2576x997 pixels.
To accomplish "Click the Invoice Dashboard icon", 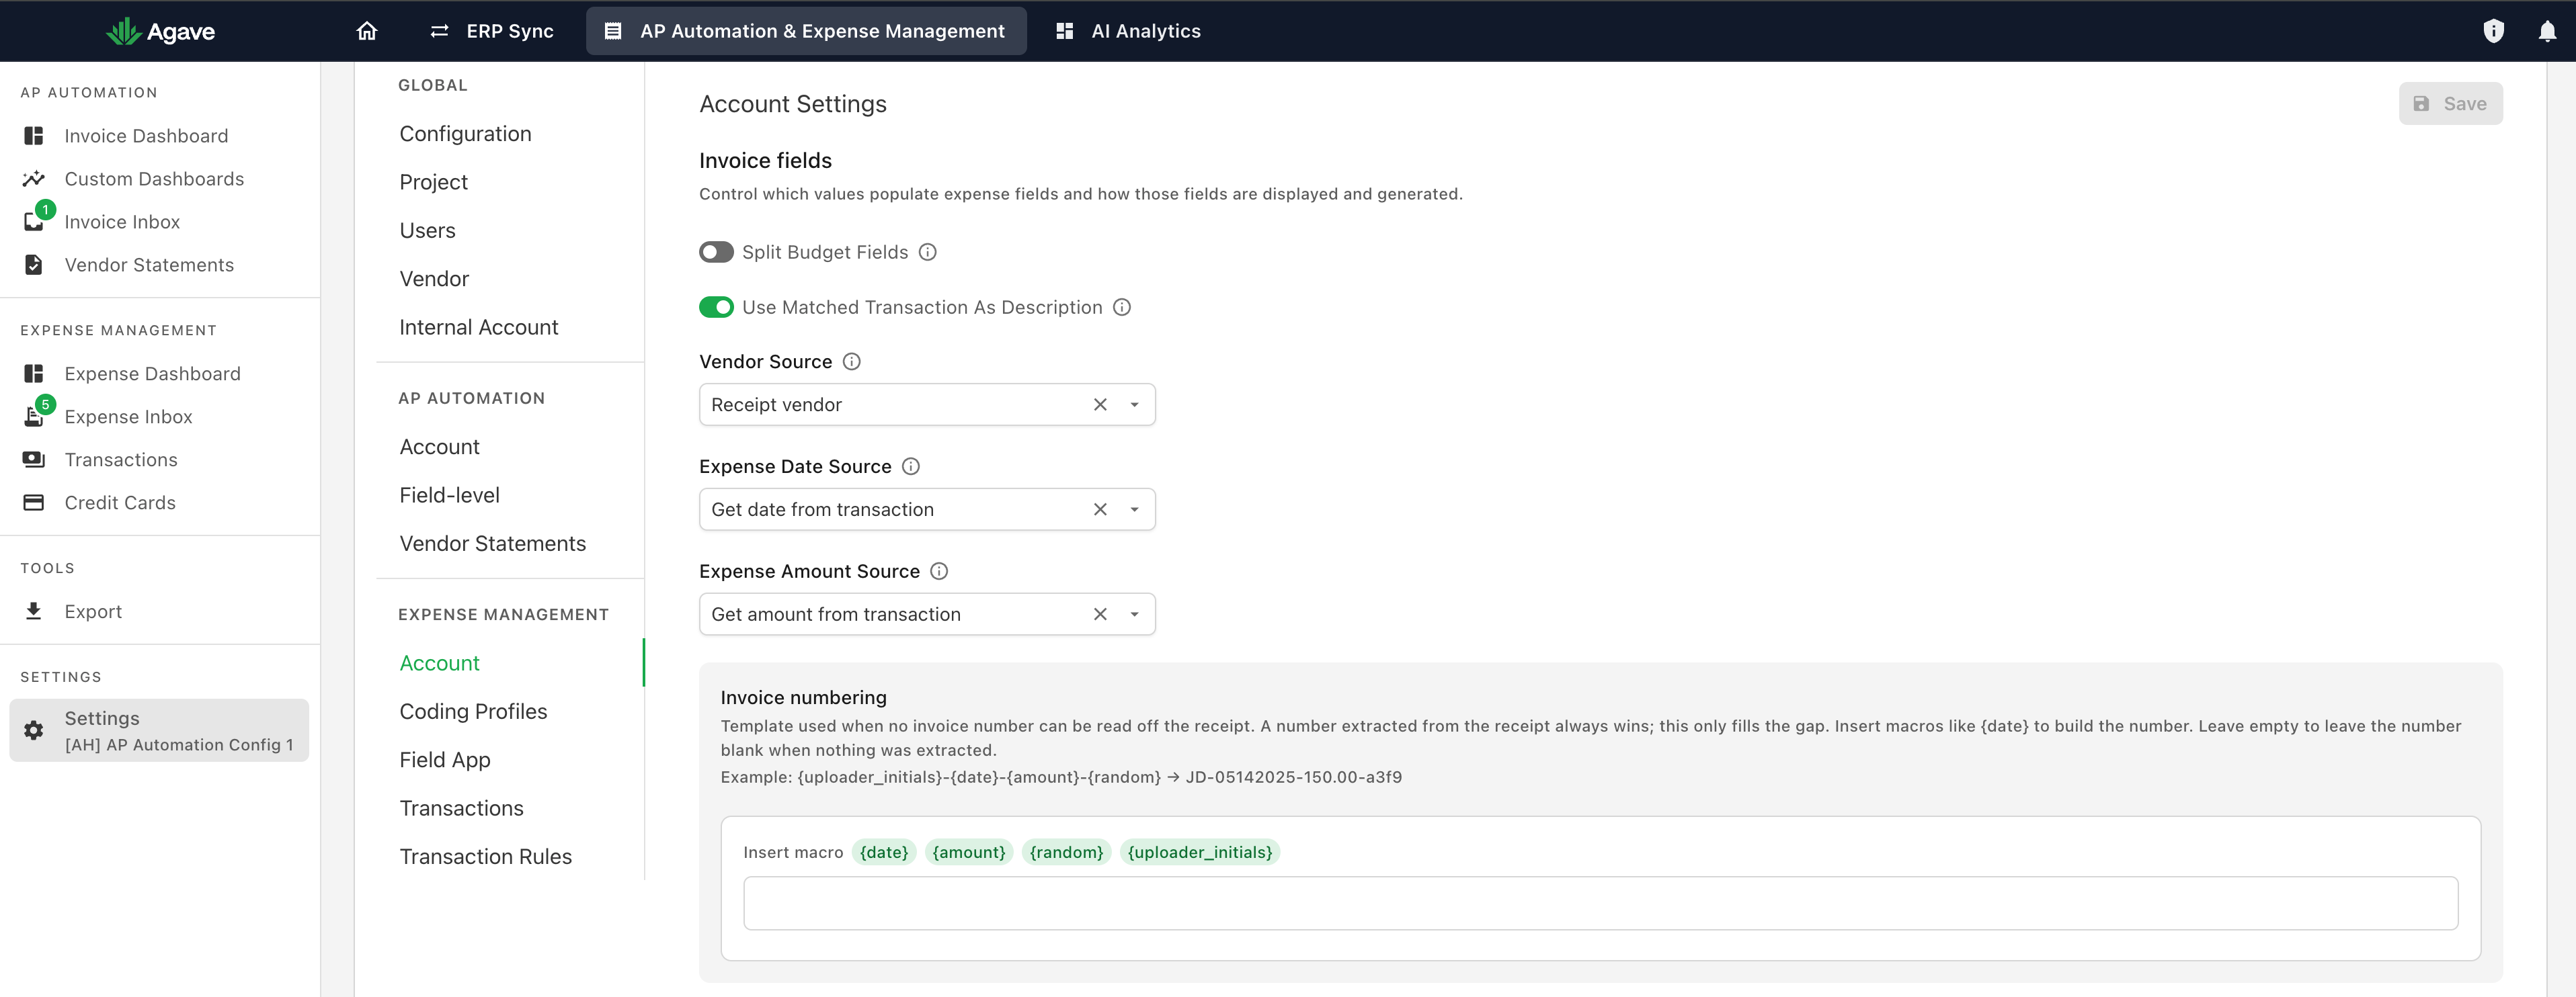I will coord(34,136).
